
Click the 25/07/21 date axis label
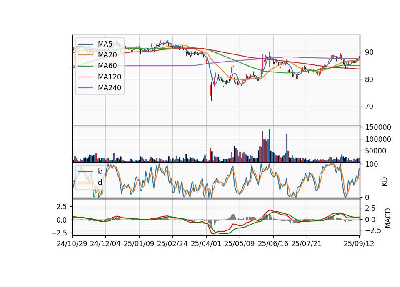[307, 244]
